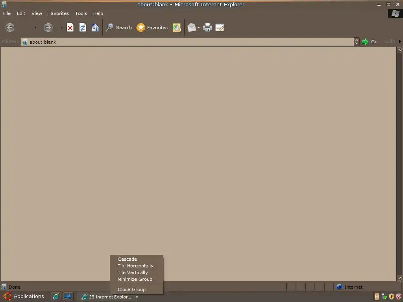Expand the Links toolbar chevron
Viewport: 403px width, 302px height.
[x=400, y=41]
